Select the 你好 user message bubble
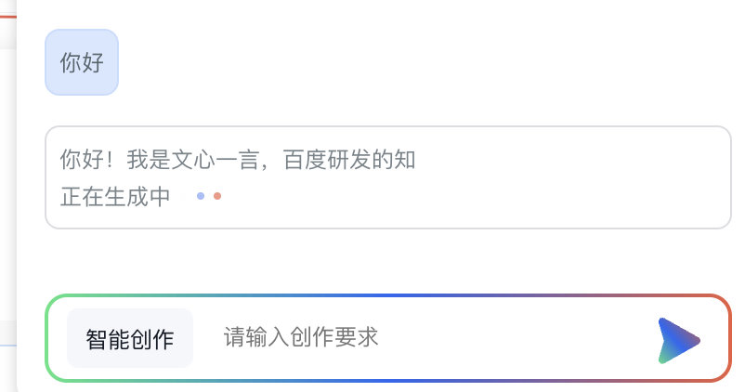The width and height of the screenshot is (745, 392). tap(82, 62)
